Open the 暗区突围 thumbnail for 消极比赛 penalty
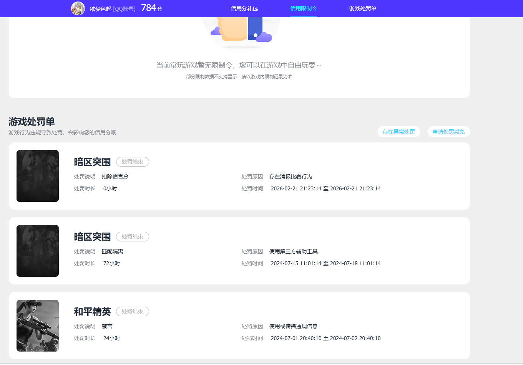Screen dimensions: 523x365 point(38,176)
